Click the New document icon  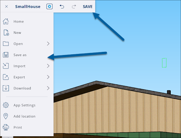click(6, 32)
